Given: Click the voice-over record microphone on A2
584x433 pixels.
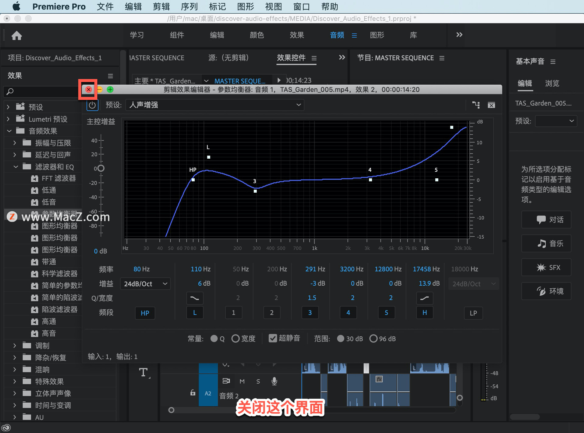Looking at the screenshot, I should click(274, 381).
